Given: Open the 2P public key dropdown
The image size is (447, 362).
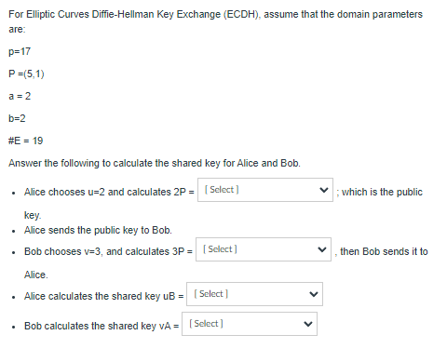Looking at the screenshot, I should [x=265, y=190].
